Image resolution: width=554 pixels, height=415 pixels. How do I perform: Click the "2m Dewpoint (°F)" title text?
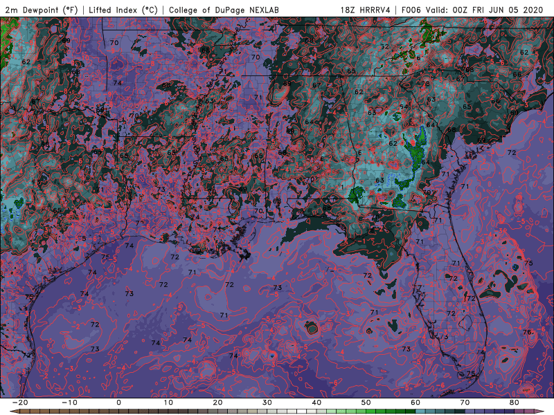pyautogui.click(x=42, y=10)
